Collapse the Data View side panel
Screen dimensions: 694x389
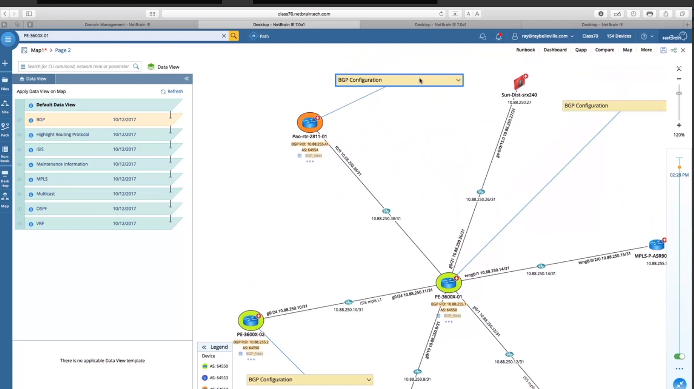click(x=186, y=79)
